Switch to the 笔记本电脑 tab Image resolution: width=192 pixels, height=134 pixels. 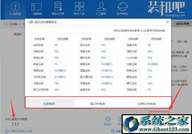click(x=98, y=104)
